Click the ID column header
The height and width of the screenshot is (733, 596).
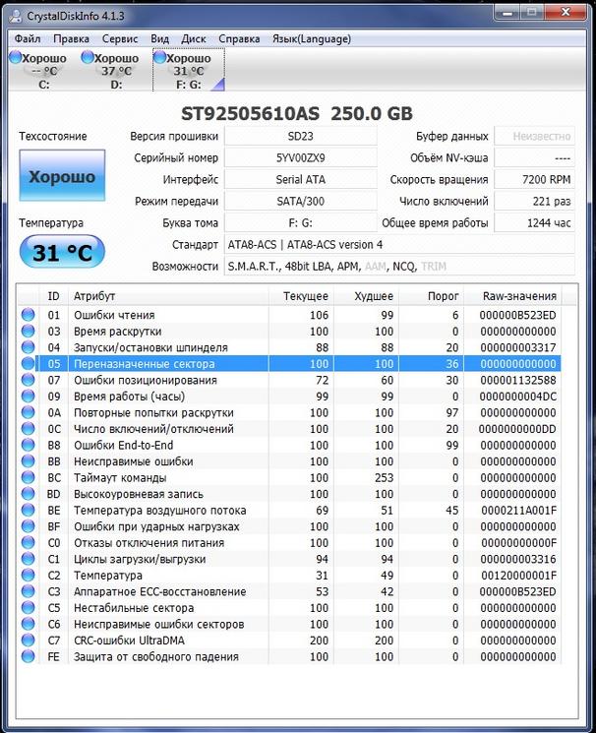pos(54,296)
